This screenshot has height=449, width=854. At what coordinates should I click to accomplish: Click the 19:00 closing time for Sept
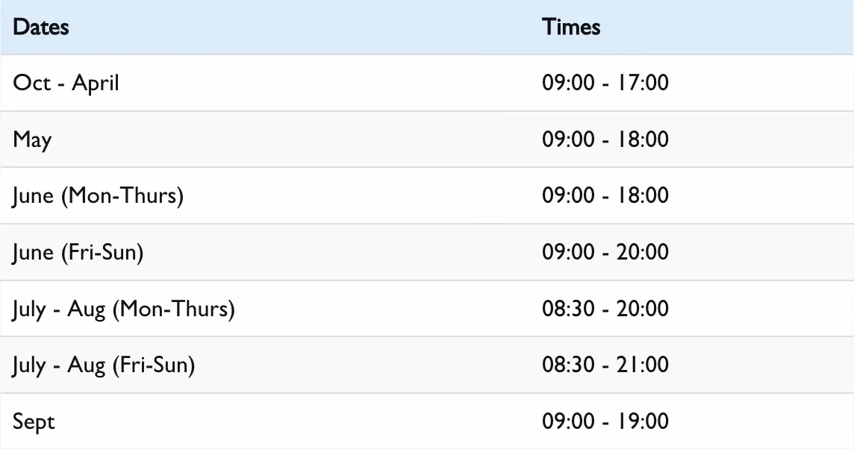(643, 421)
